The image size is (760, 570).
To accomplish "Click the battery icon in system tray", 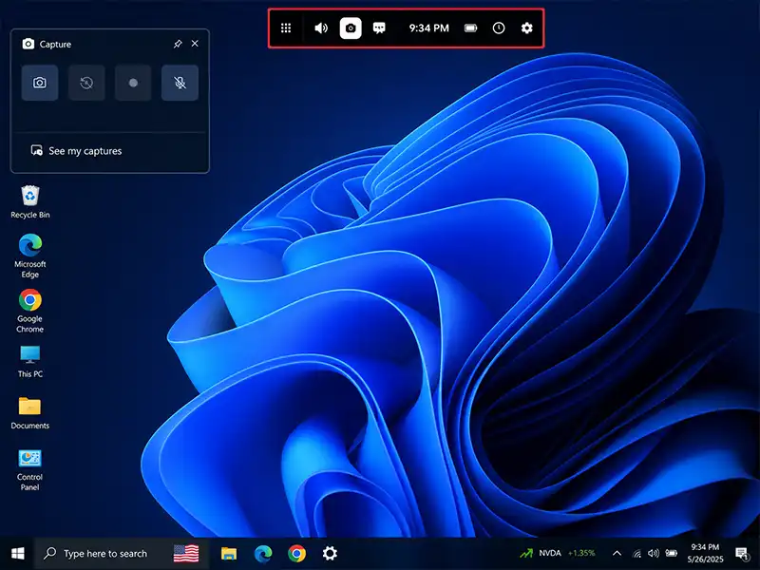I will coord(672,553).
